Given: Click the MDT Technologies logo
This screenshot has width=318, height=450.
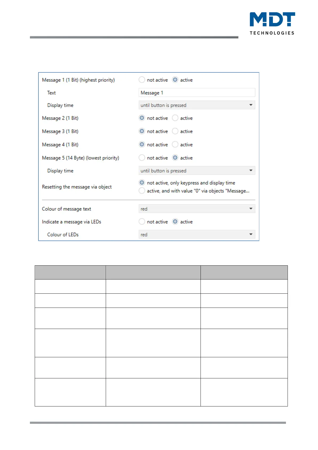Looking at the screenshot, I should [x=272, y=23].
